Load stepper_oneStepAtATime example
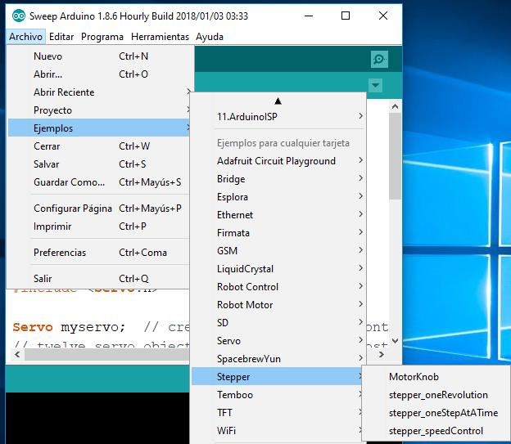 (436, 413)
